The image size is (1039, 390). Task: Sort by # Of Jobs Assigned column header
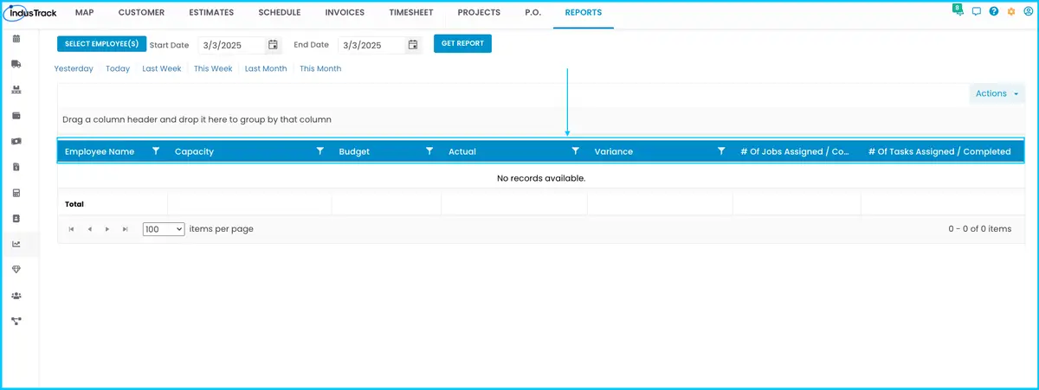tap(796, 151)
